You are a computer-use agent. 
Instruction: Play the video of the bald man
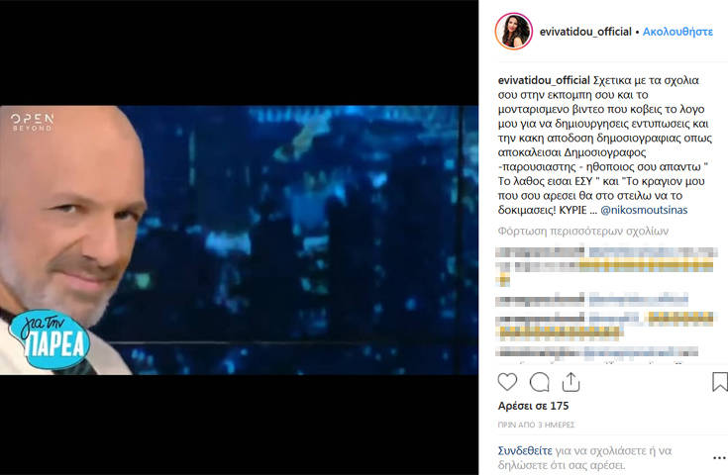pos(239,239)
